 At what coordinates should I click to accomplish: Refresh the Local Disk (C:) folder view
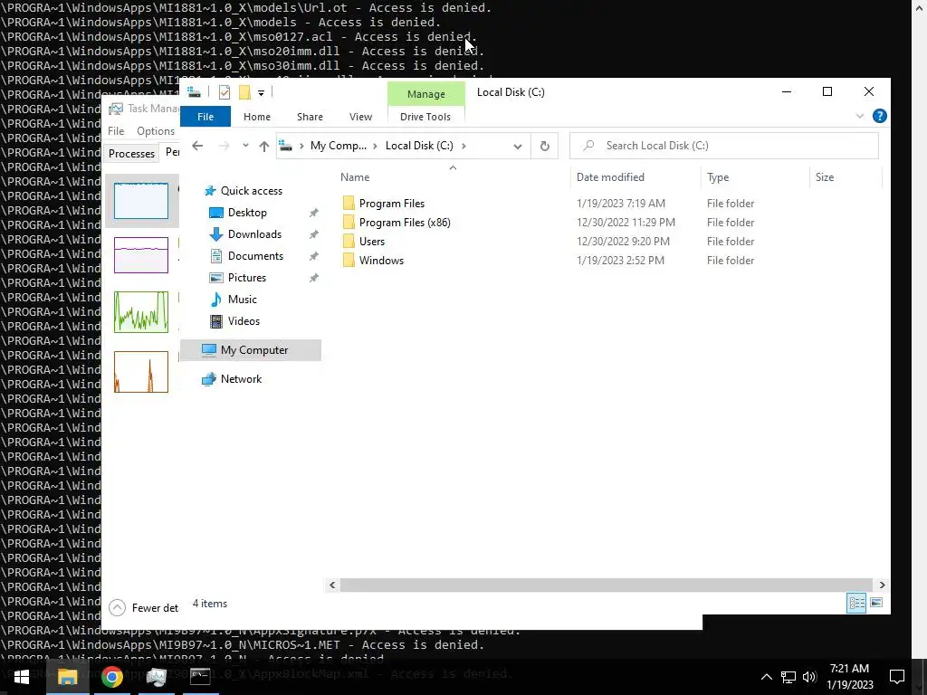click(x=544, y=147)
